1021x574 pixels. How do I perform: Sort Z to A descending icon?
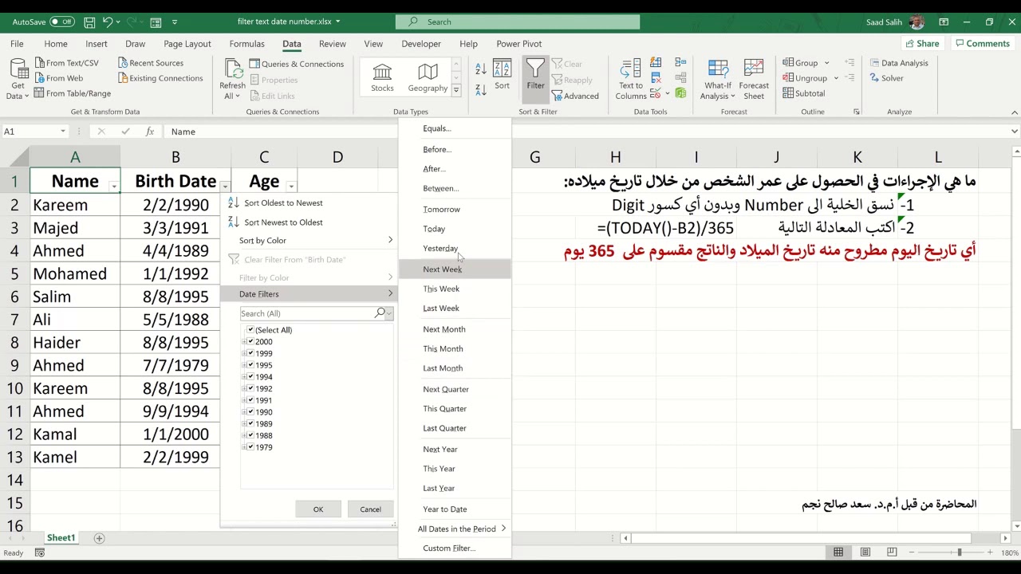tap(481, 88)
